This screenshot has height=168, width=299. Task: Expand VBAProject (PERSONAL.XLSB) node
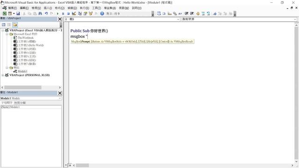point(3,75)
